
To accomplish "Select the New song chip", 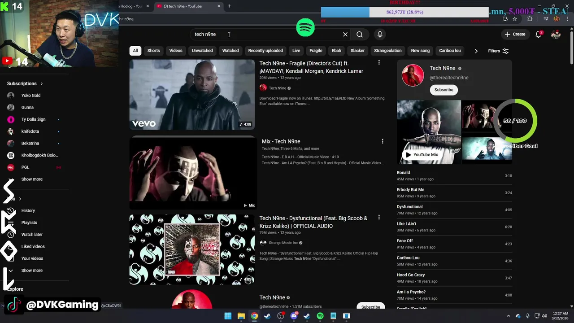I will (x=420, y=51).
